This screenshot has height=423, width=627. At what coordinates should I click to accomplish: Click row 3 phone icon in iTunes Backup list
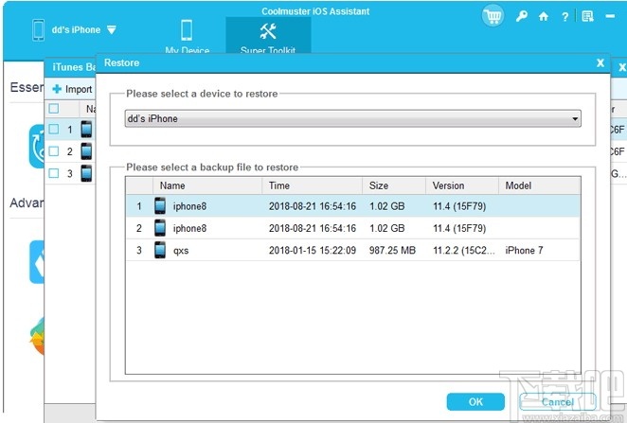86,173
